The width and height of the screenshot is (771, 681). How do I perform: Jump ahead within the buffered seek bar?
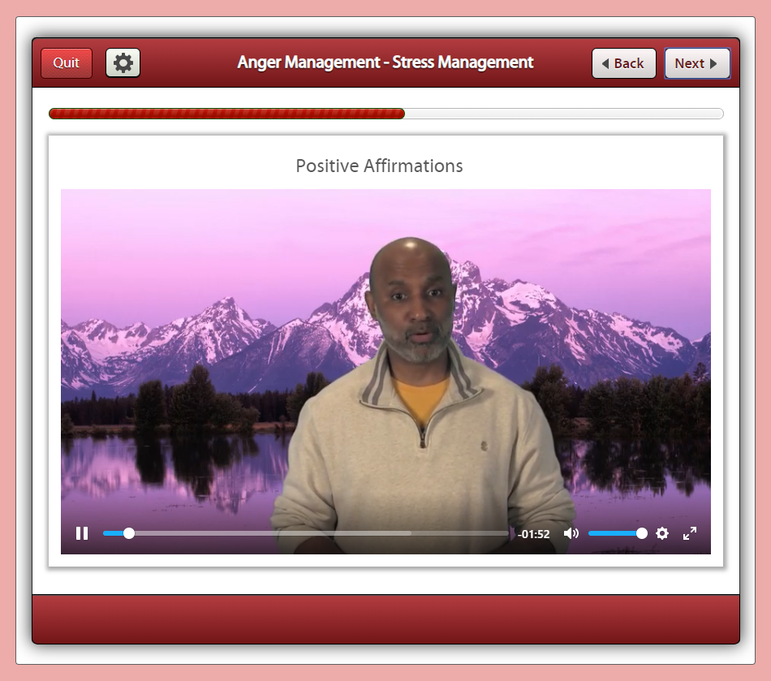click(x=284, y=533)
